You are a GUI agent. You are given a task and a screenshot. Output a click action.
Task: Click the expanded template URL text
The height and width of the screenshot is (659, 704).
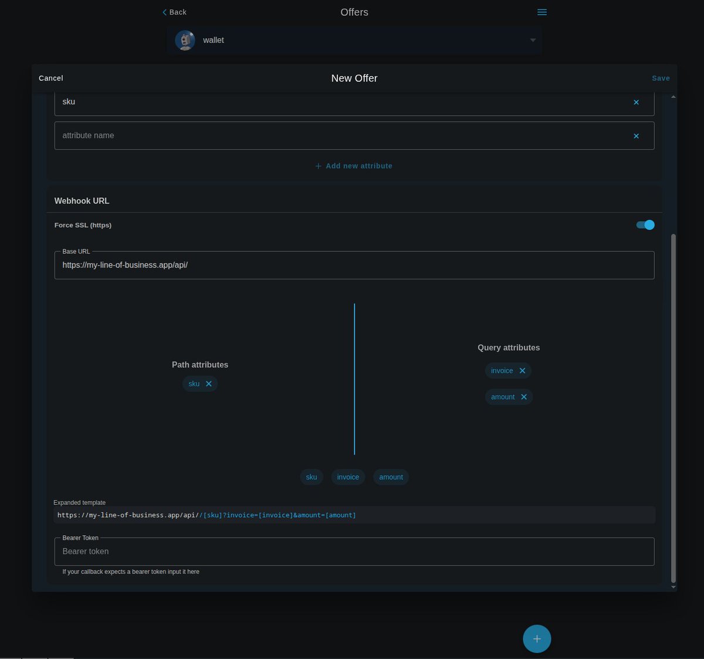click(x=207, y=515)
